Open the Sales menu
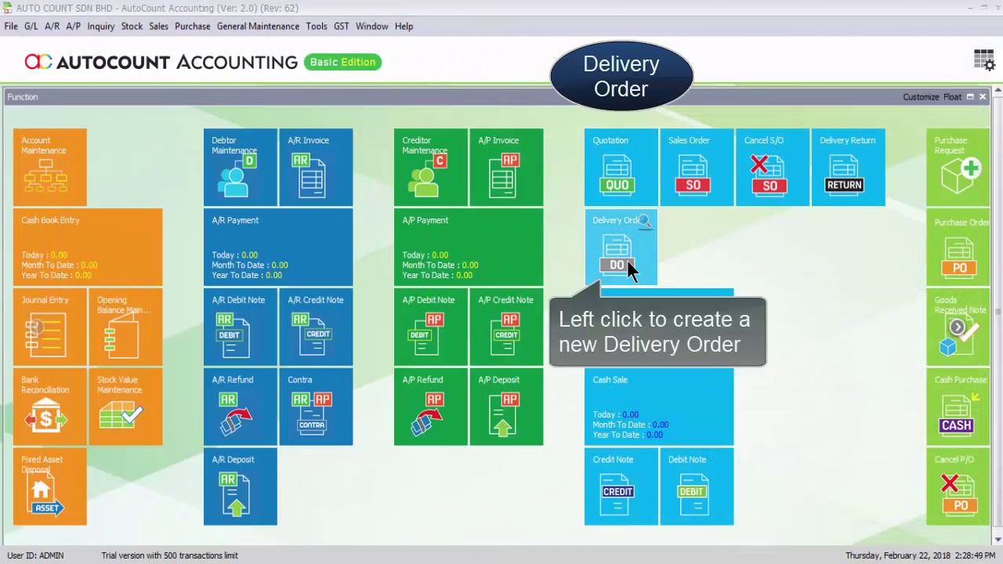The image size is (1003, 564). coord(159,26)
